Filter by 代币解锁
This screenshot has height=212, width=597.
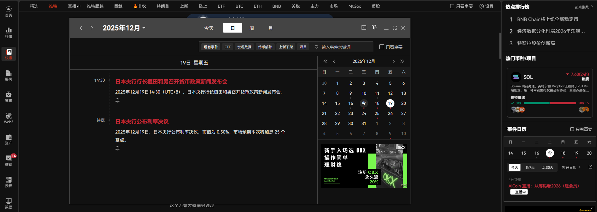[x=265, y=47]
